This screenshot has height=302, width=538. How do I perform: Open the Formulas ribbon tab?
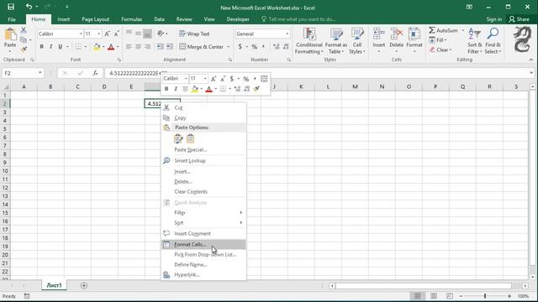[x=131, y=19]
